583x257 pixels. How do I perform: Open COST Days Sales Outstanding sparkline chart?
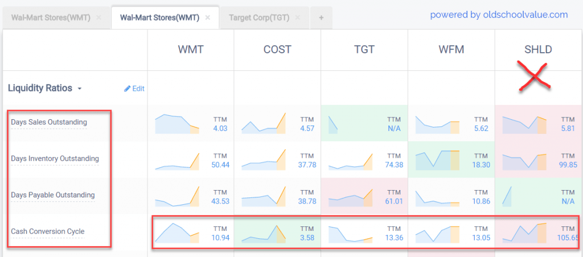264,123
